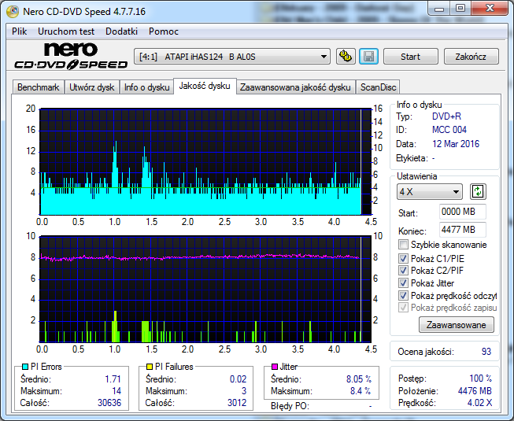This screenshot has height=421, width=514.
Task: Click PI Errors maximum value 14
Action: point(116,391)
